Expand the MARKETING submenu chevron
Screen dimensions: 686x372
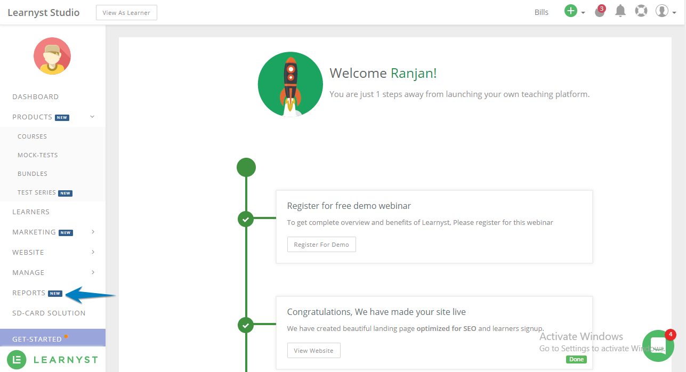pyautogui.click(x=93, y=232)
